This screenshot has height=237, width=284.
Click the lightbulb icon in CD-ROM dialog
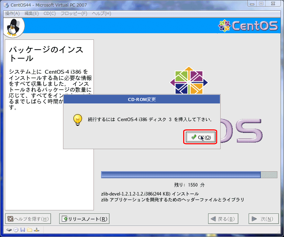click(x=78, y=120)
